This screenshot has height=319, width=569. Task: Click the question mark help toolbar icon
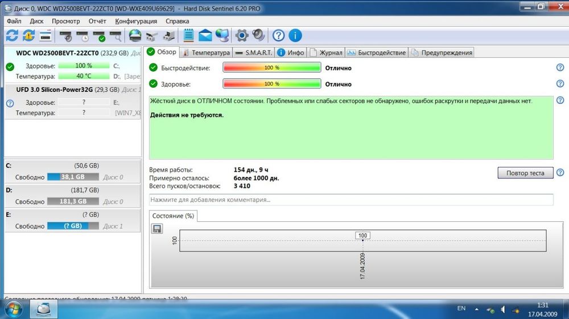tap(278, 36)
